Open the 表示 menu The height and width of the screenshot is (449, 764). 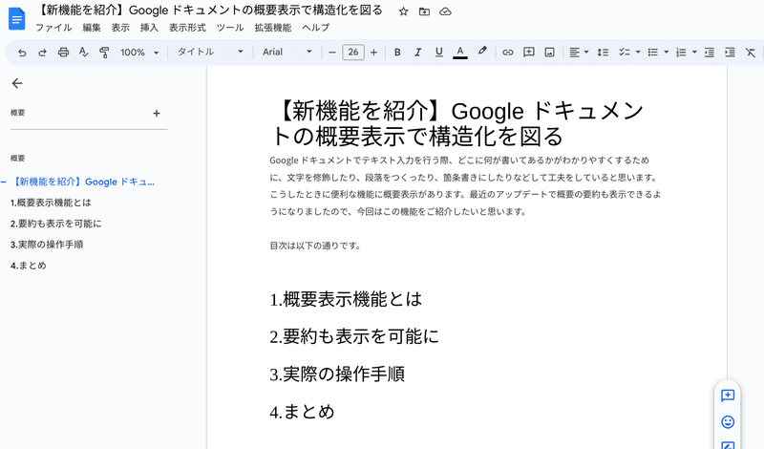tap(120, 28)
